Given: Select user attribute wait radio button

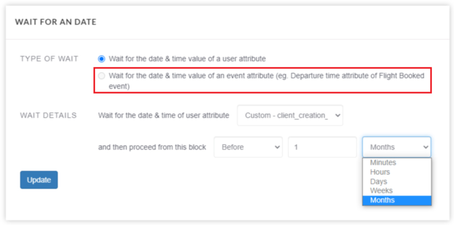Looking at the screenshot, I should point(101,59).
